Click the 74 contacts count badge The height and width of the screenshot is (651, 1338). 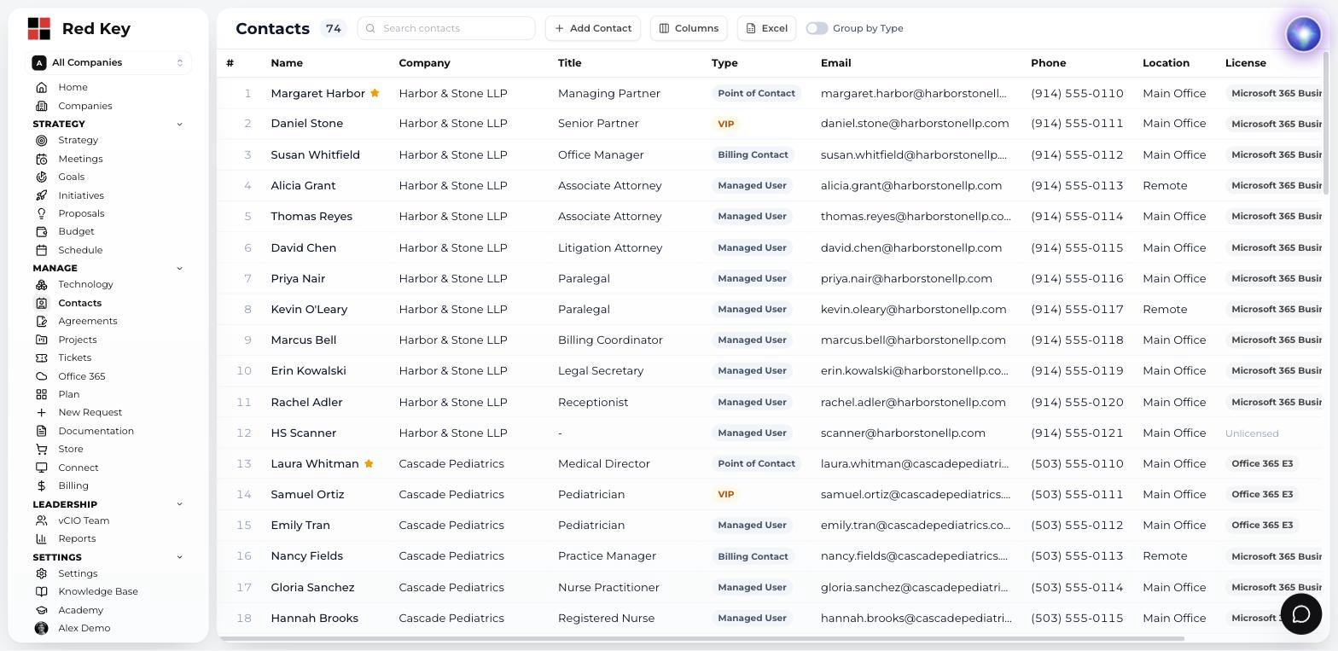(333, 28)
